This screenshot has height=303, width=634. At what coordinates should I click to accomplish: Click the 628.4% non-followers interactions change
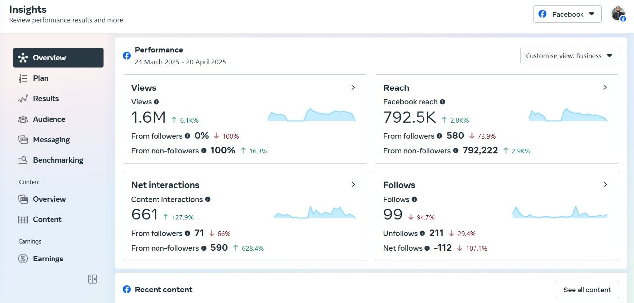coord(248,249)
